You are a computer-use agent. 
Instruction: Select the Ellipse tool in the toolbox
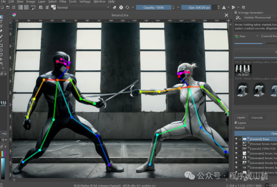tap(1, 50)
